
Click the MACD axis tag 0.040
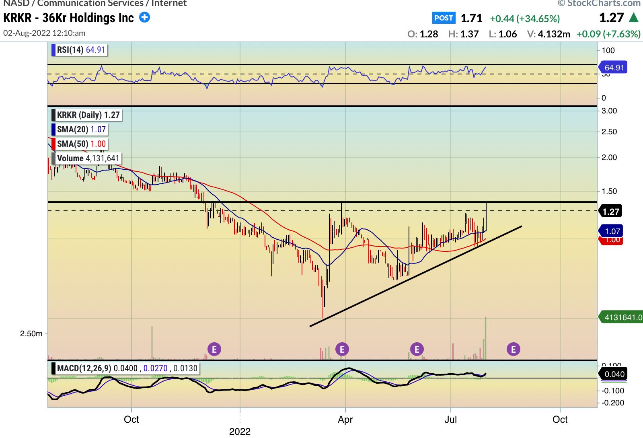coord(614,374)
